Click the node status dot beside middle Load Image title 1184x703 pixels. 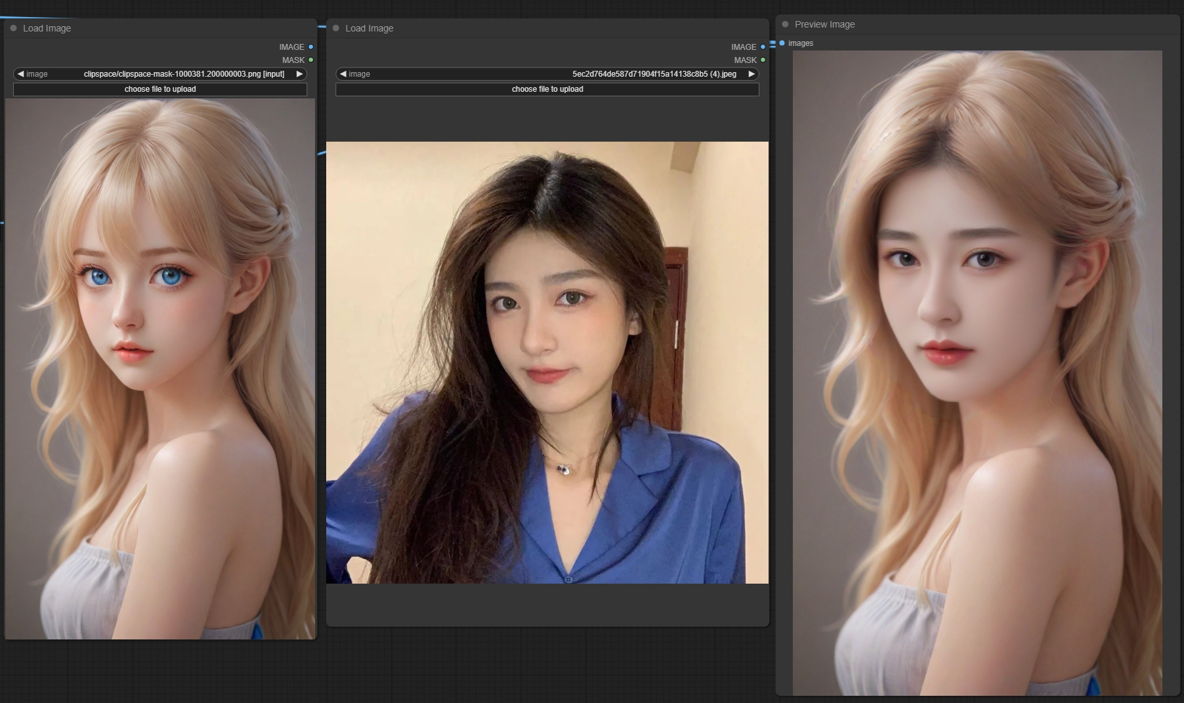coord(336,28)
